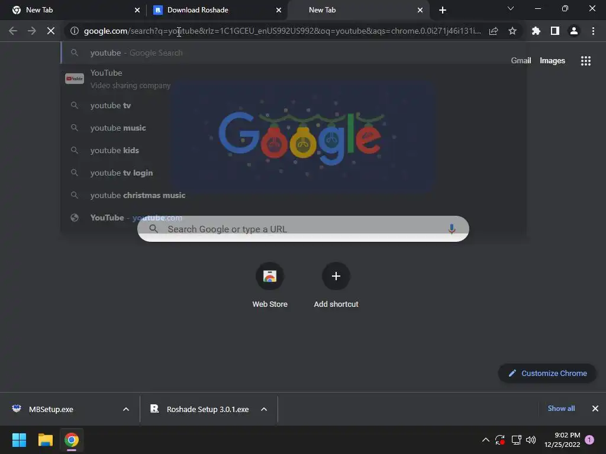Focus the 'Search Google or type a URL' box
The width and height of the screenshot is (606, 454).
(303, 229)
